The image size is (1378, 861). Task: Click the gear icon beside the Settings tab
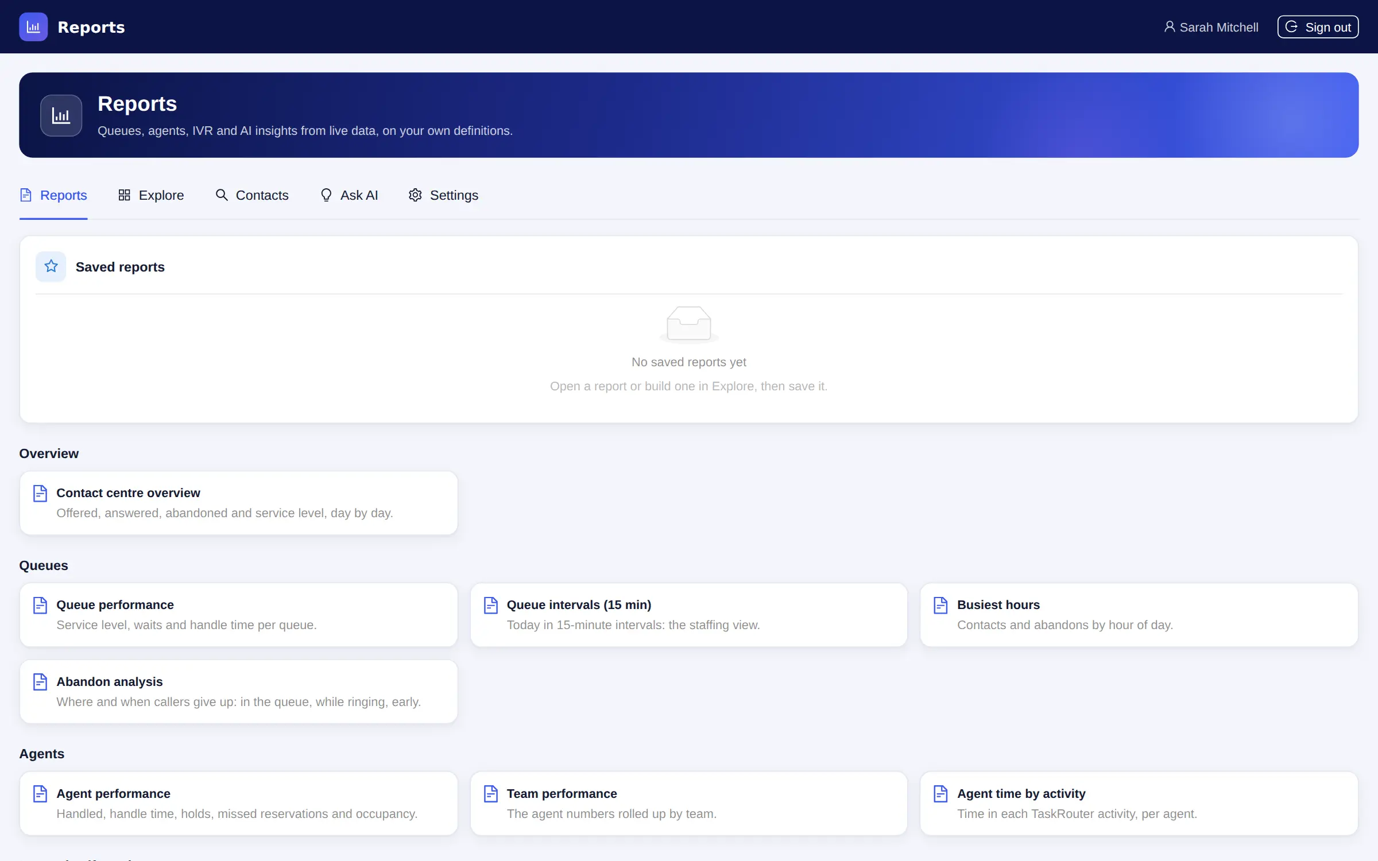tap(415, 195)
